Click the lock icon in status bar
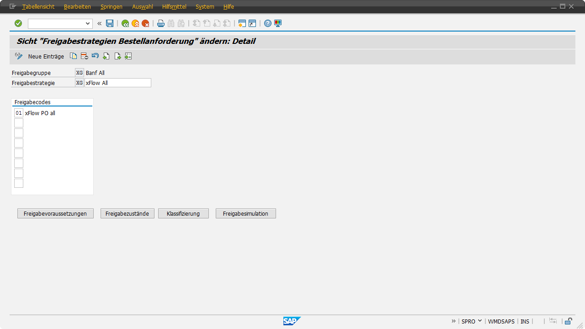 coord(568,321)
